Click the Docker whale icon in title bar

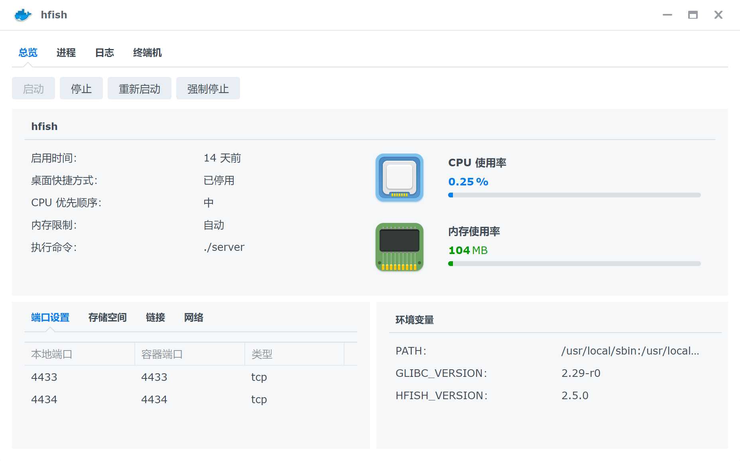[x=23, y=15]
